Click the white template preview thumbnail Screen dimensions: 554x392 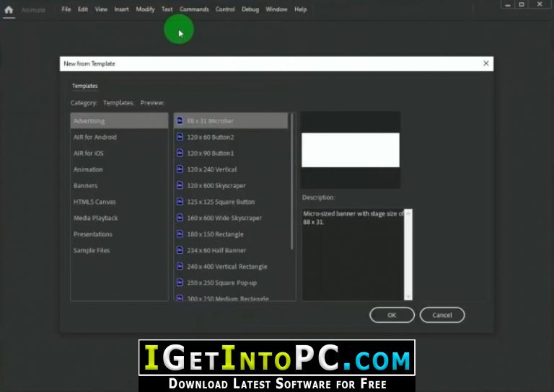tap(351, 150)
